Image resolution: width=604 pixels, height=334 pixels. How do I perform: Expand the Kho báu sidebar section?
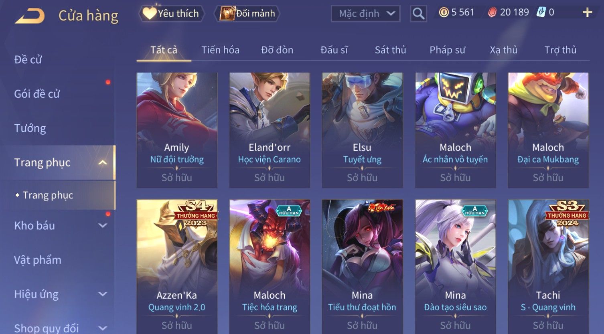pos(103,226)
